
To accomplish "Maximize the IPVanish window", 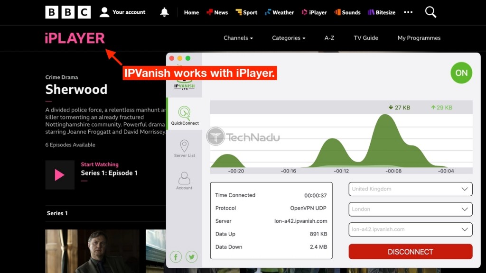I will pyautogui.click(x=188, y=58).
